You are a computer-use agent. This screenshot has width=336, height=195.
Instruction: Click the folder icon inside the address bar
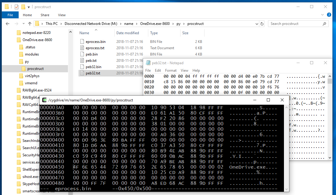(x=37, y=23)
